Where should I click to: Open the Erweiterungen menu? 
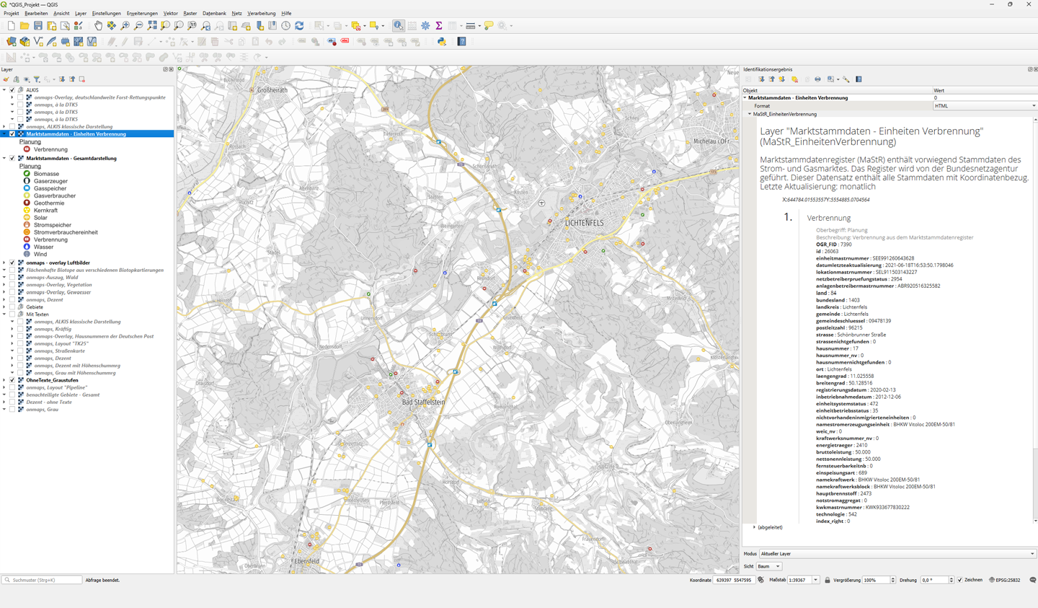tap(142, 14)
